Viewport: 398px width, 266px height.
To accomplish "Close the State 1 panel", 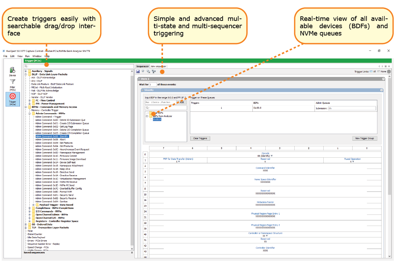I will tap(383, 79).
